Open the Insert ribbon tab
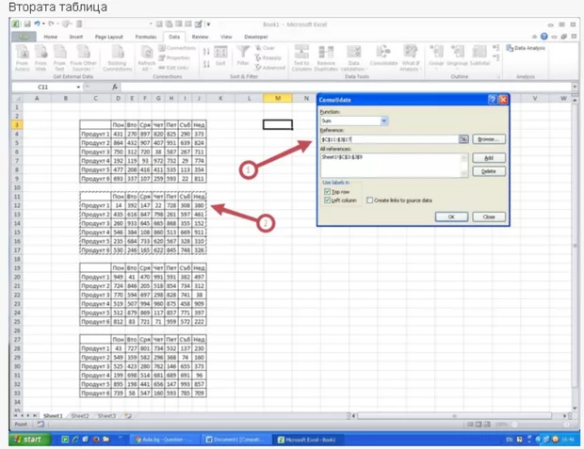This screenshot has height=449, width=584. 76,37
